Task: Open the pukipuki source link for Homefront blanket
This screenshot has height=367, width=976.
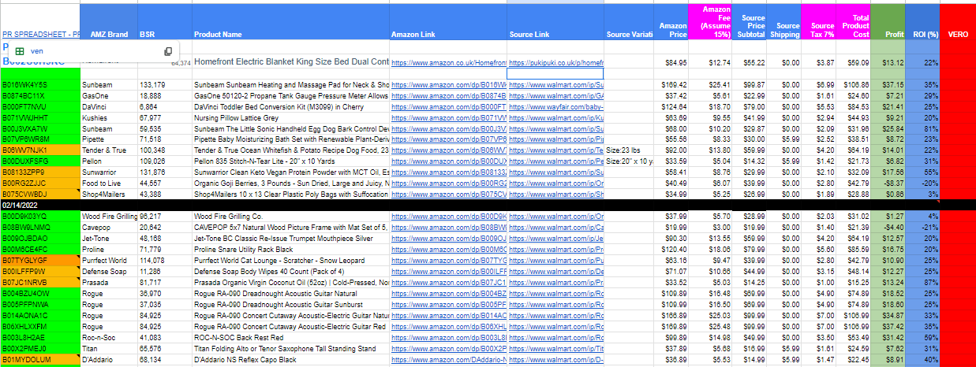Action: 556,62
